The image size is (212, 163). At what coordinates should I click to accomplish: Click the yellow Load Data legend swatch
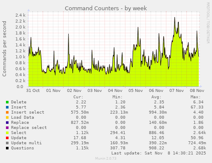pos(7,117)
